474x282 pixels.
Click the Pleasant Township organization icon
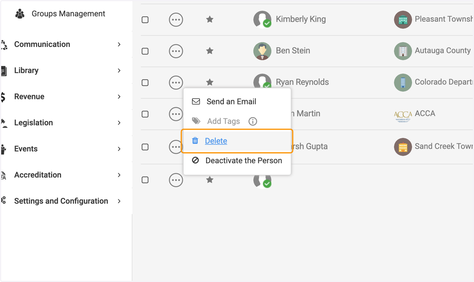403,19
